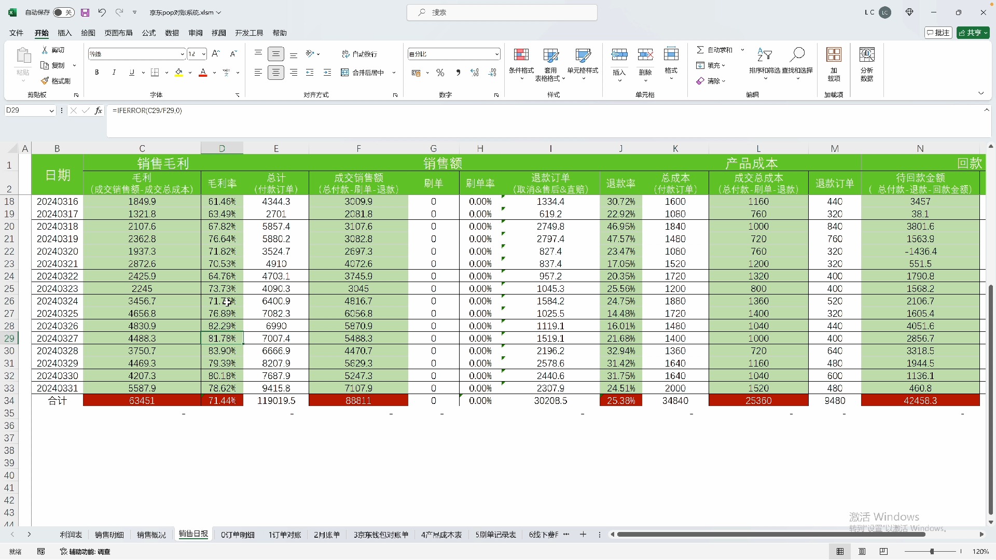Image resolution: width=996 pixels, height=560 pixels.
Task: Select the Format Painter tool
Action: click(x=56, y=81)
